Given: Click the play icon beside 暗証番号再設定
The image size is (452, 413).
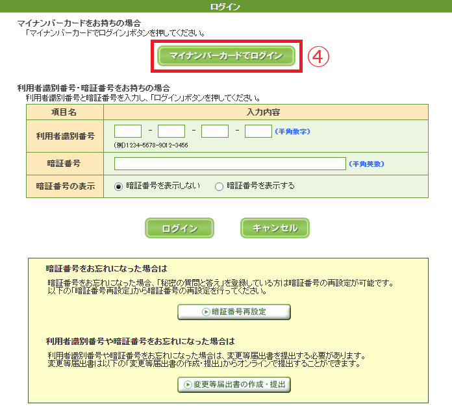Looking at the screenshot, I should pyautogui.click(x=206, y=312).
